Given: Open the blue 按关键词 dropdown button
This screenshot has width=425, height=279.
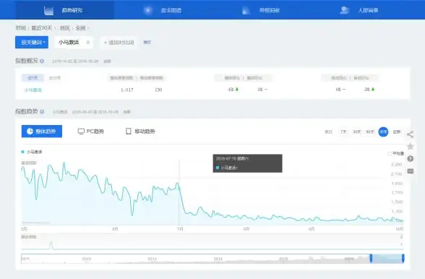Looking at the screenshot, I should [32, 43].
